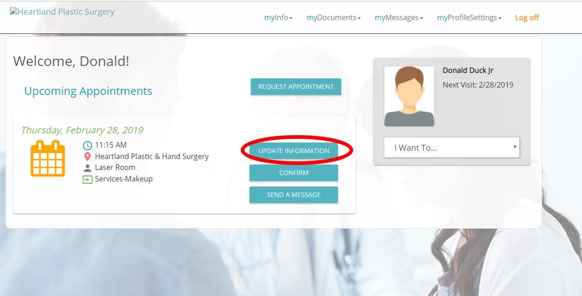This screenshot has width=582, height=296.
Task: Click the person icon beside Laser Room
Action: (x=87, y=168)
